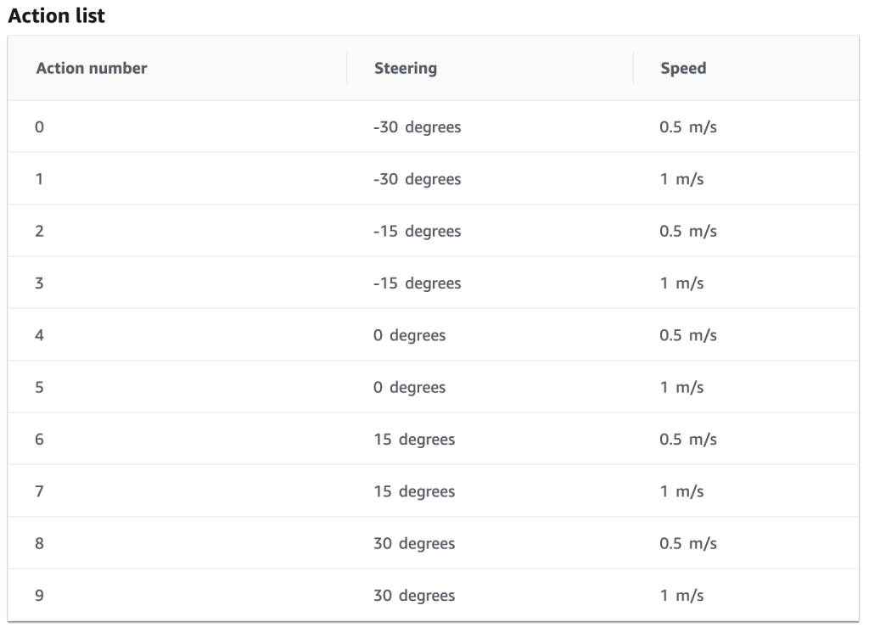Click 0.5 m/s speed in action 8

tap(687, 544)
